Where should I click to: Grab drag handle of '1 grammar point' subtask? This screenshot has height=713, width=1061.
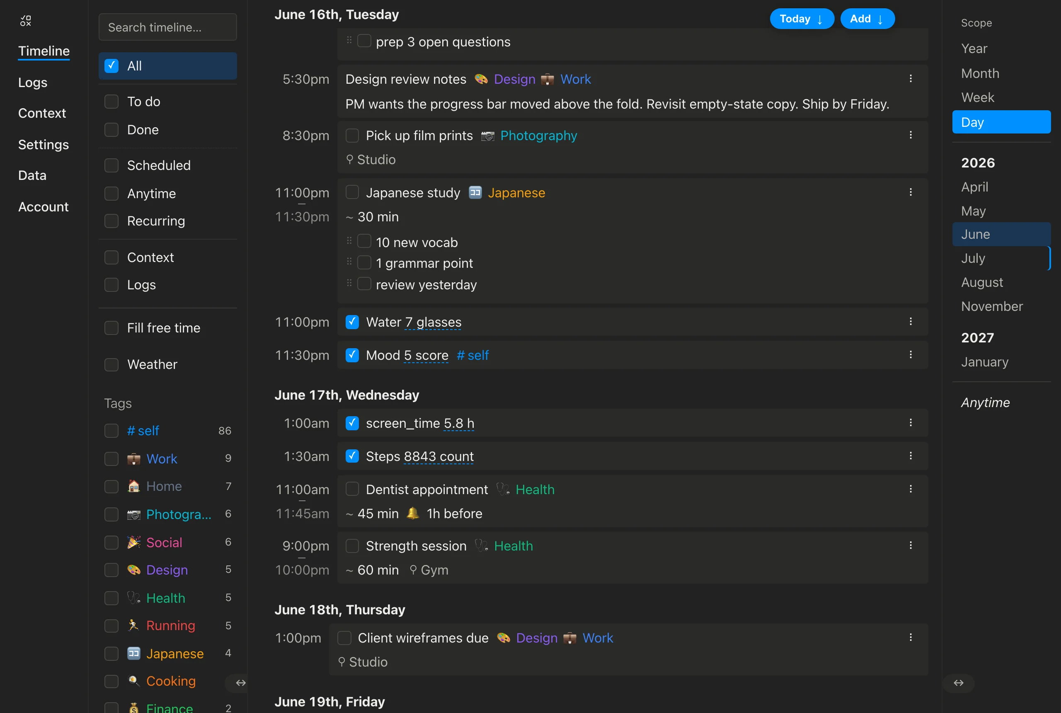point(349,262)
